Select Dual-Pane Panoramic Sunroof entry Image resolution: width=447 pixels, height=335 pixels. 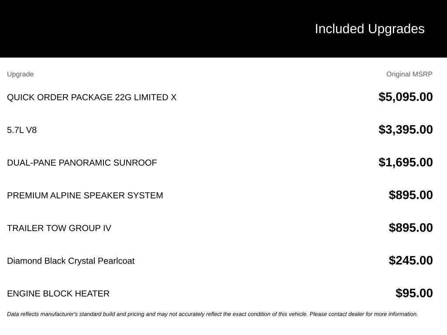tap(82, 163)
